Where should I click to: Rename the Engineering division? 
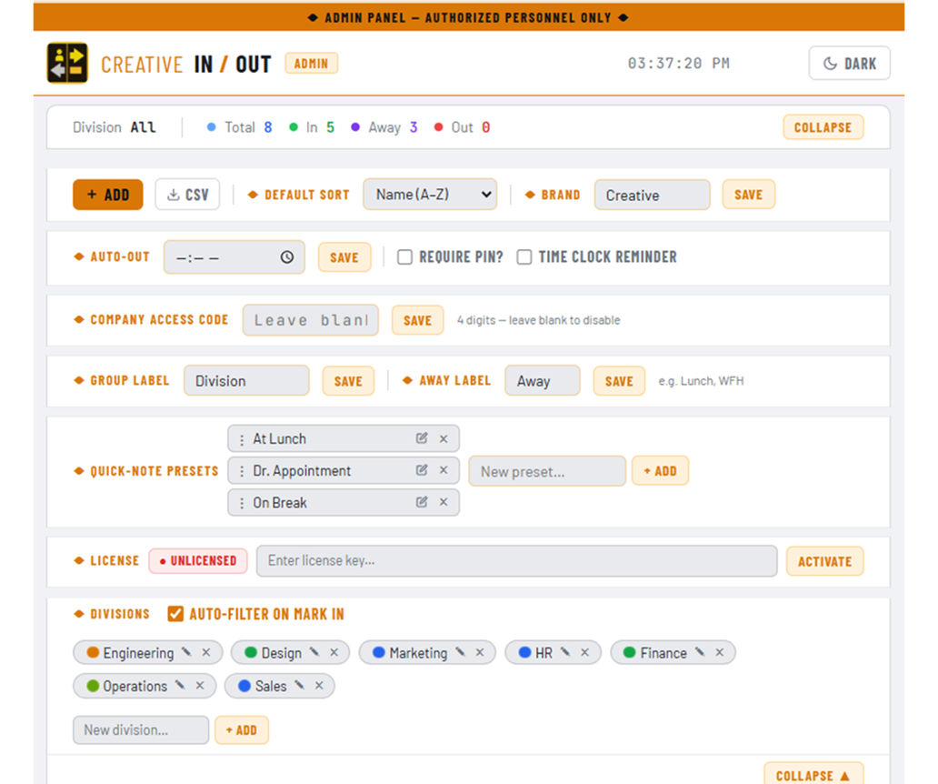coord(186,652)
